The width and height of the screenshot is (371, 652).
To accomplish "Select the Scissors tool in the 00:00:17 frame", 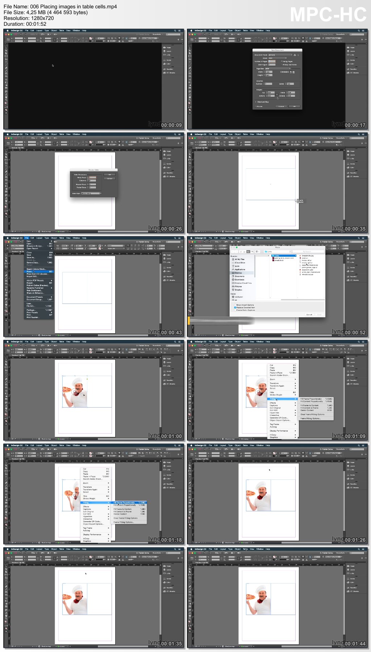I will pyautogui.click(x=190, y=79).
